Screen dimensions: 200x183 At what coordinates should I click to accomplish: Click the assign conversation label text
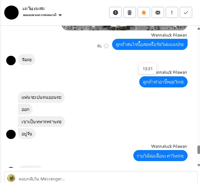click(40, 15)
